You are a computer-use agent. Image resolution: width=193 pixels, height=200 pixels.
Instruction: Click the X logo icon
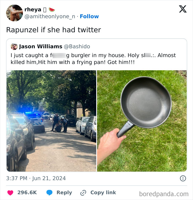pyautogui.click(x=183, y=9)
